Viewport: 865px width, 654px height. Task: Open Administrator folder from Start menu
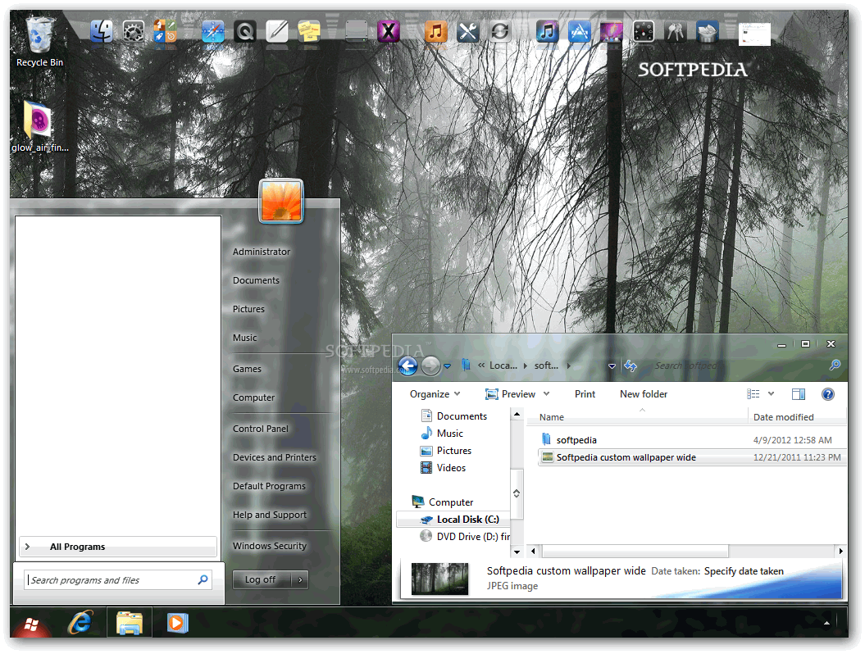(x=261, y=252)
